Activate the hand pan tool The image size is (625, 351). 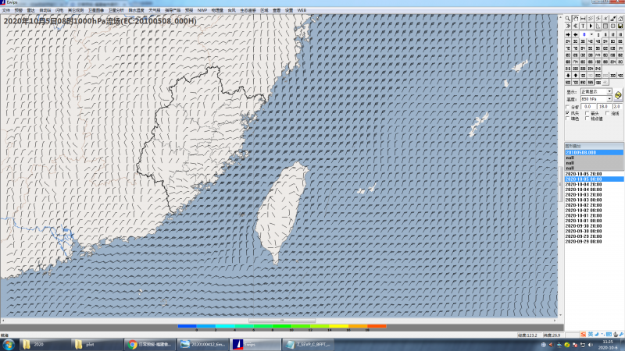[x=576, y=18]
